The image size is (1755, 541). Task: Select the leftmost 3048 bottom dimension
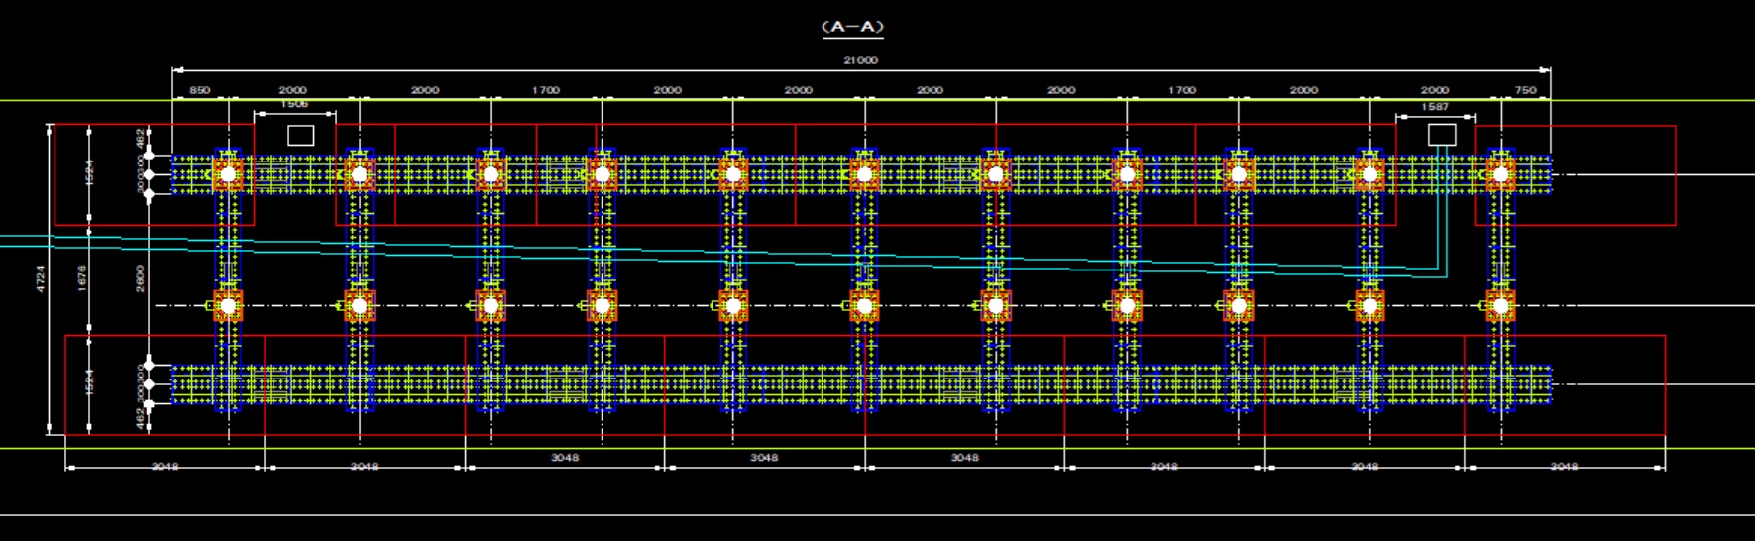coord(165,466)
